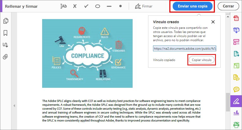Click the shared link URL field
This screenshot has height=130, width=242.
click(184, 49)
